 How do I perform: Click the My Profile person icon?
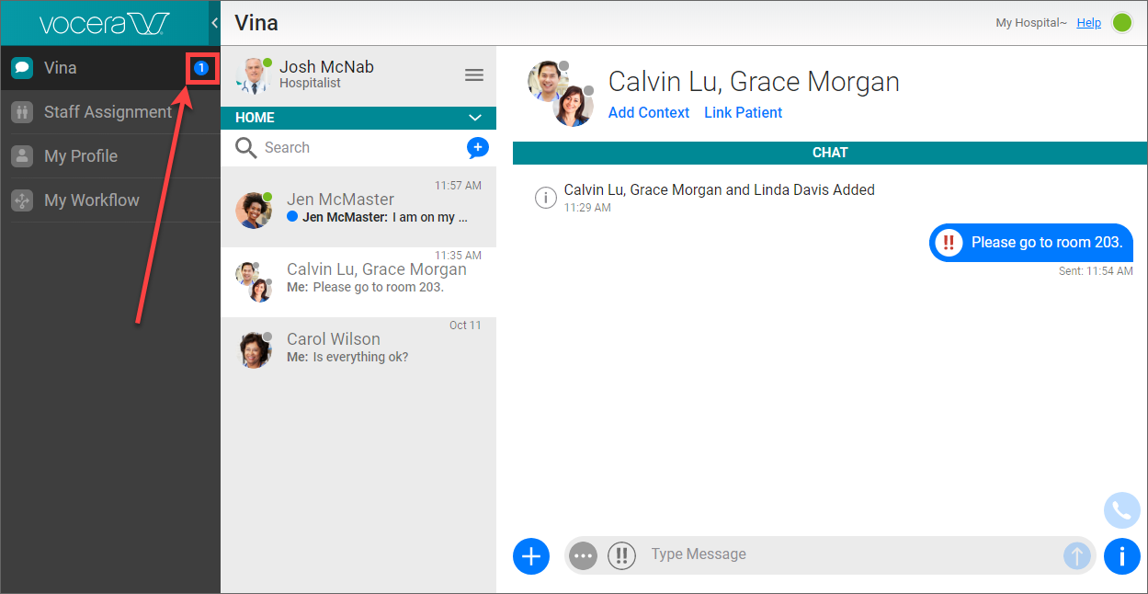tap(22, 156)
